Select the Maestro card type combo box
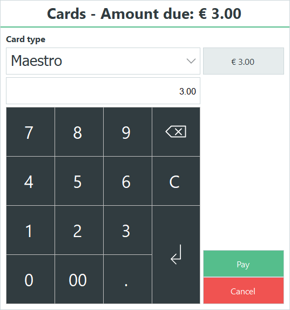290x310 pixels. 103,61
